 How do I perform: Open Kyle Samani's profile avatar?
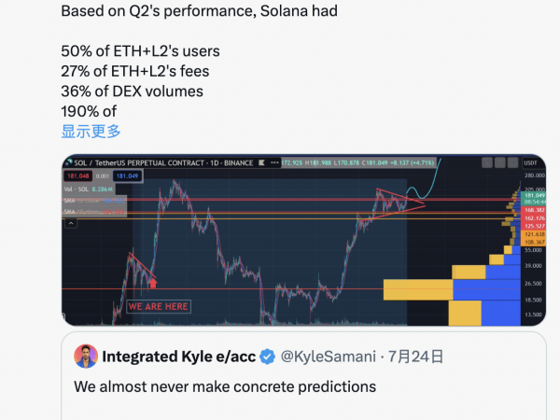pyautogui.click(x=86, y=357)
